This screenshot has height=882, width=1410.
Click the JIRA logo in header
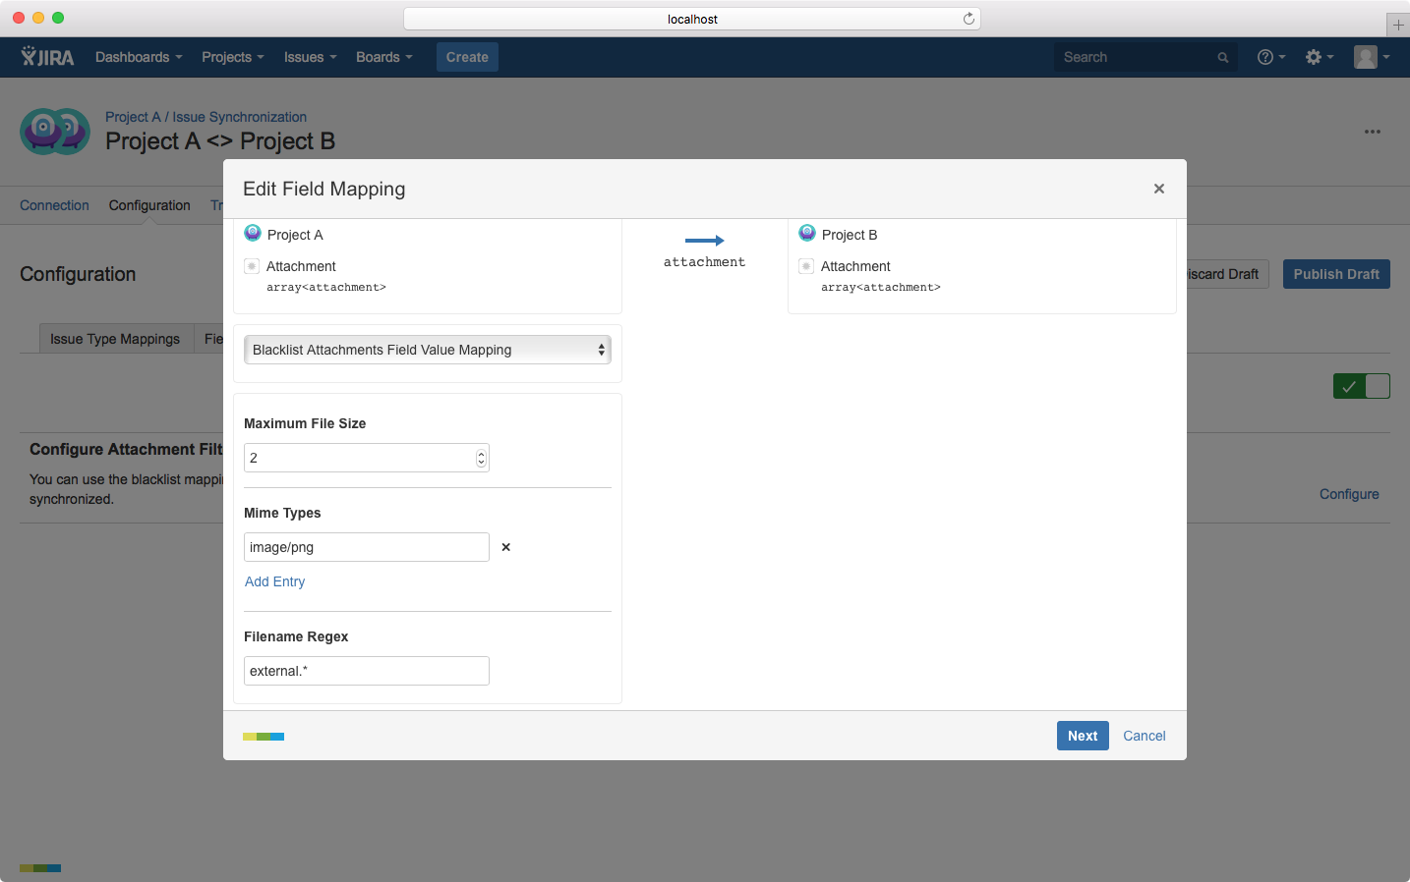tap(47, 57)
